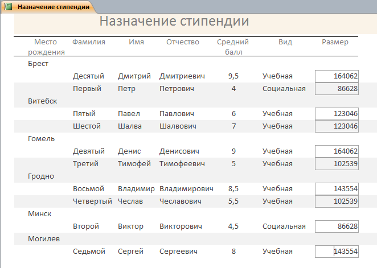Click the Имя column header

click(x=136, y=42)
